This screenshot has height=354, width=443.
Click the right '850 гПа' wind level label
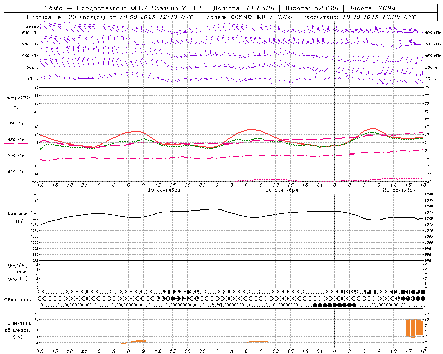[433, 56]
